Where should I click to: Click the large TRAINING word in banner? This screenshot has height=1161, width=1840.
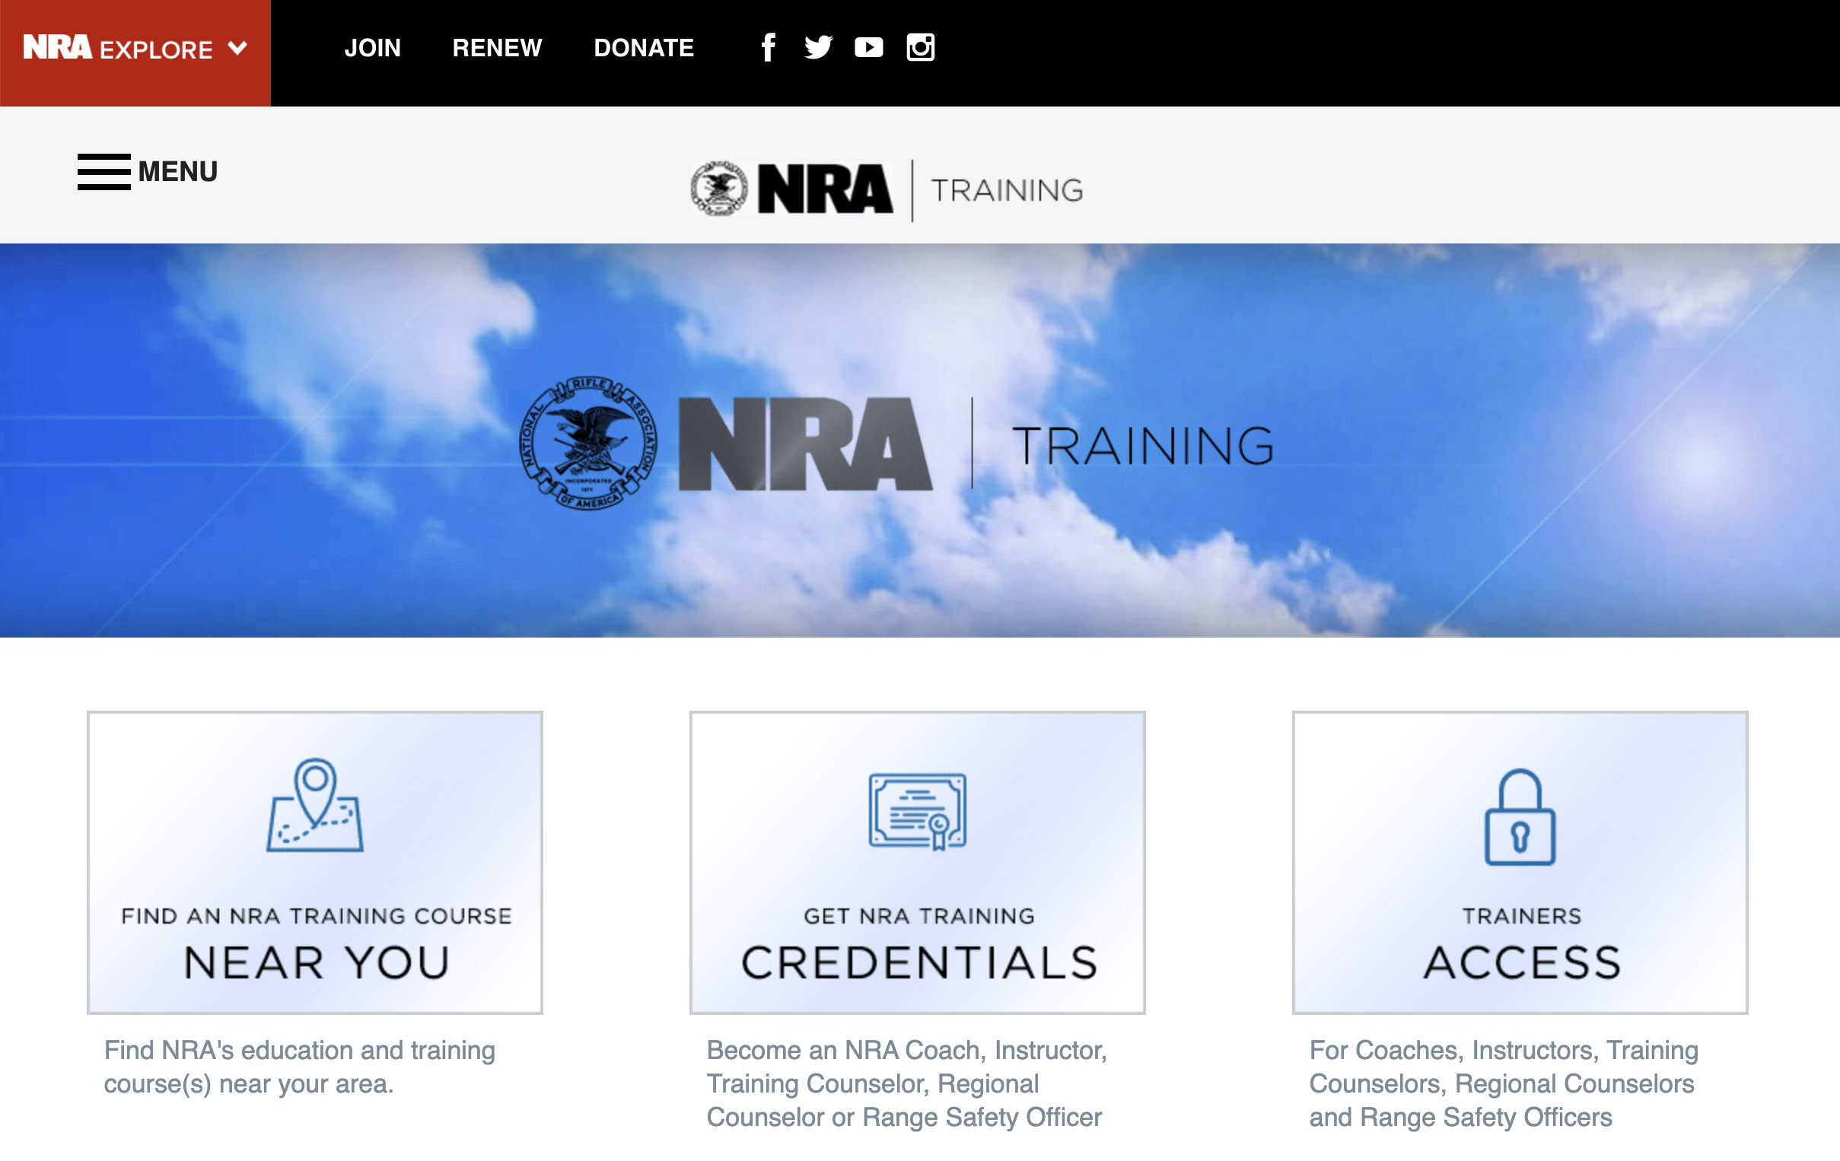pos(1143,446)
